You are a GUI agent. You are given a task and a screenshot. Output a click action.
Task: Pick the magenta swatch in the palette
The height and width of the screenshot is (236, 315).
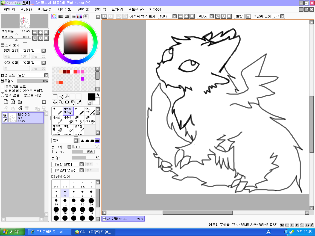point(82,79)
